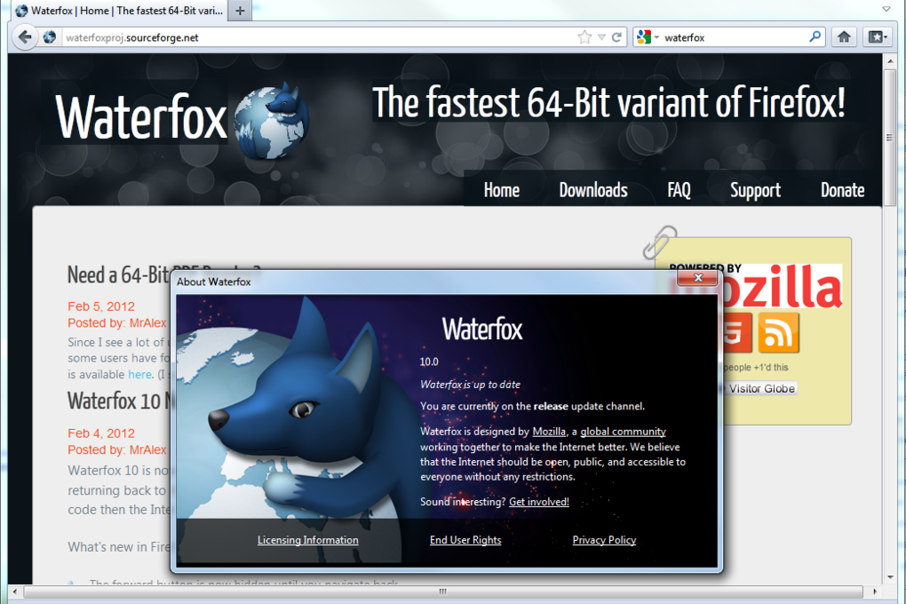Click 'Waterfox is up to date' status text
This screenshot has width=906, height=604.
click(x=471, y=385)
